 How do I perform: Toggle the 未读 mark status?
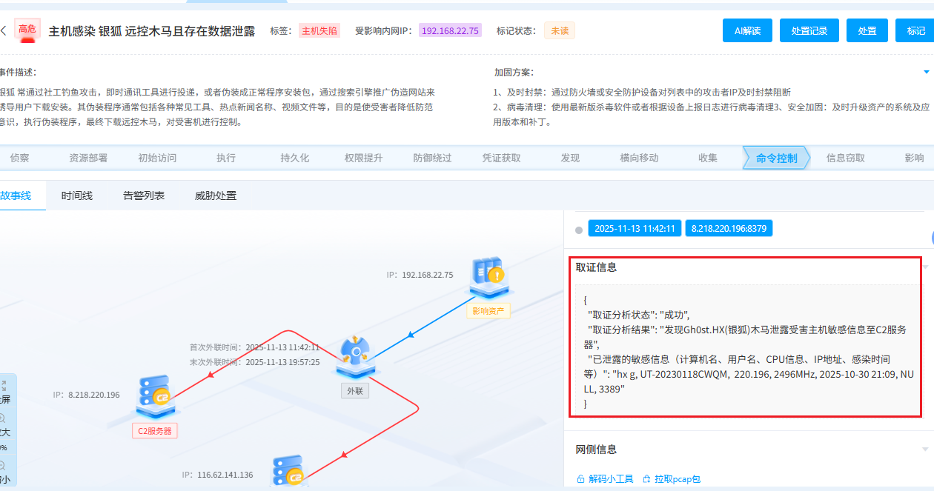click(560, 30)
